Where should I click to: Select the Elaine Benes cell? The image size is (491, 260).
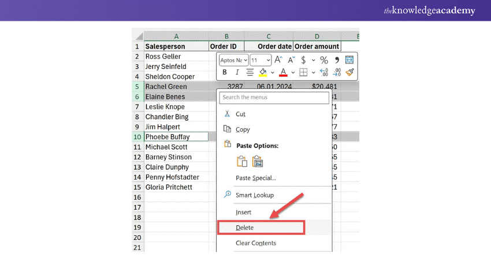(x=176, y=96)
